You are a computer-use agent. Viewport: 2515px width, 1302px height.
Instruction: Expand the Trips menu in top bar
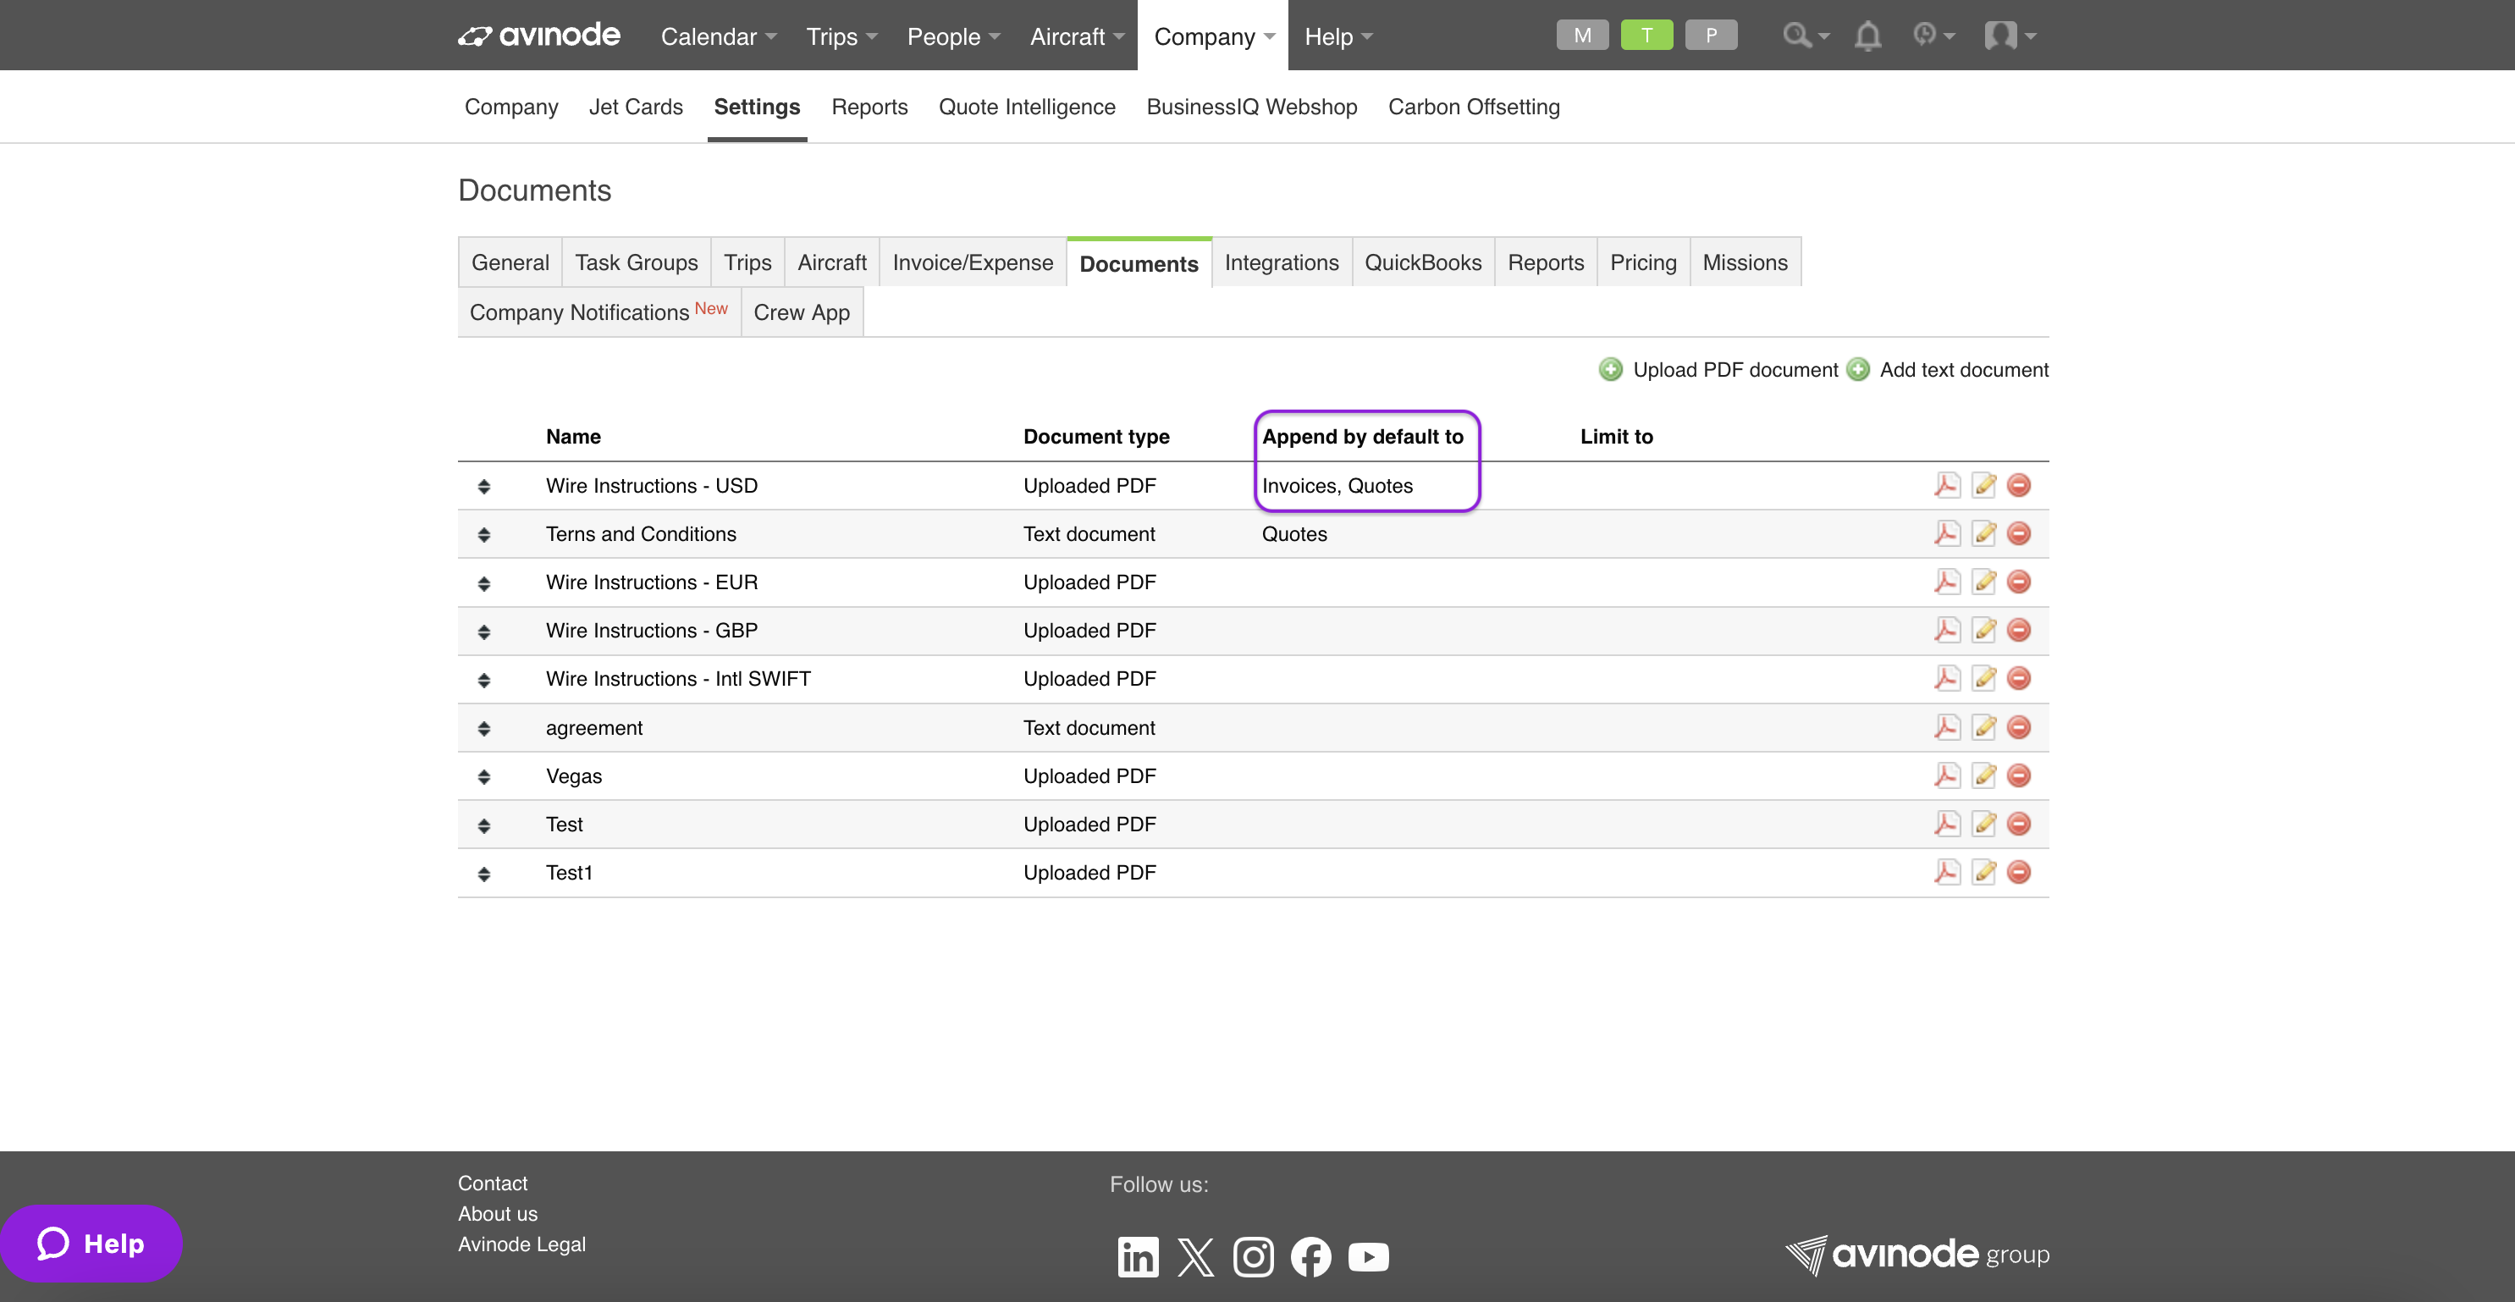[x=841, y=36]
